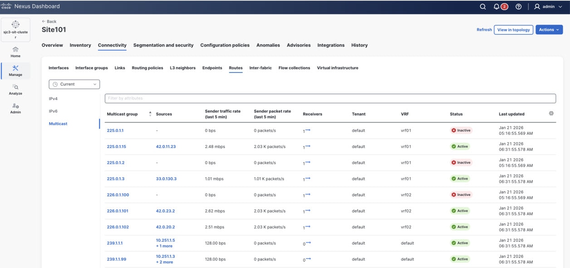
Task: Open multicast group 226.0.1.101 link
Action: [118, 211]
